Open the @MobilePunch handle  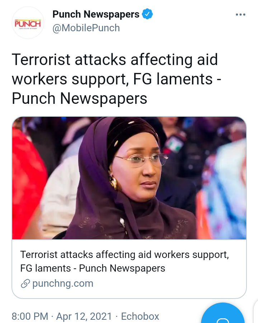pos(86,28)
